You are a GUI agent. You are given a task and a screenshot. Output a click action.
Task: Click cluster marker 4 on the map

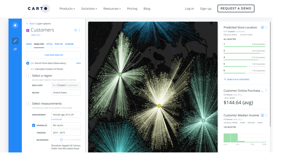(120, 75)
